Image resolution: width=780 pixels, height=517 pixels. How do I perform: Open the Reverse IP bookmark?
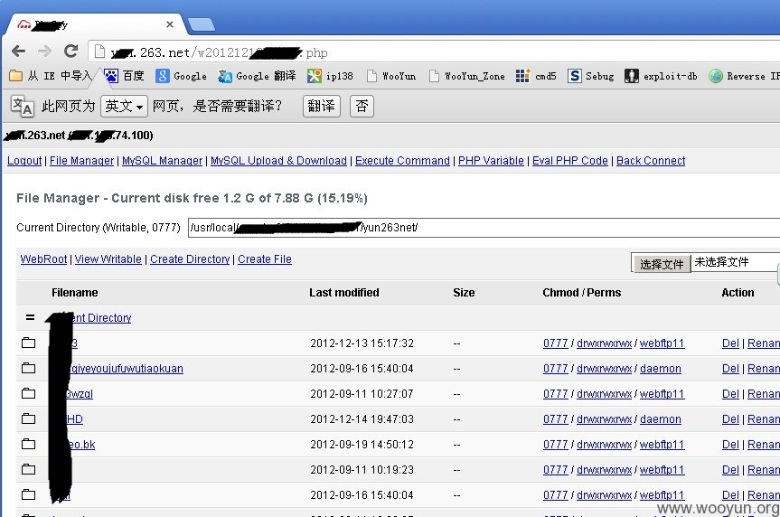tap(744, 76)
